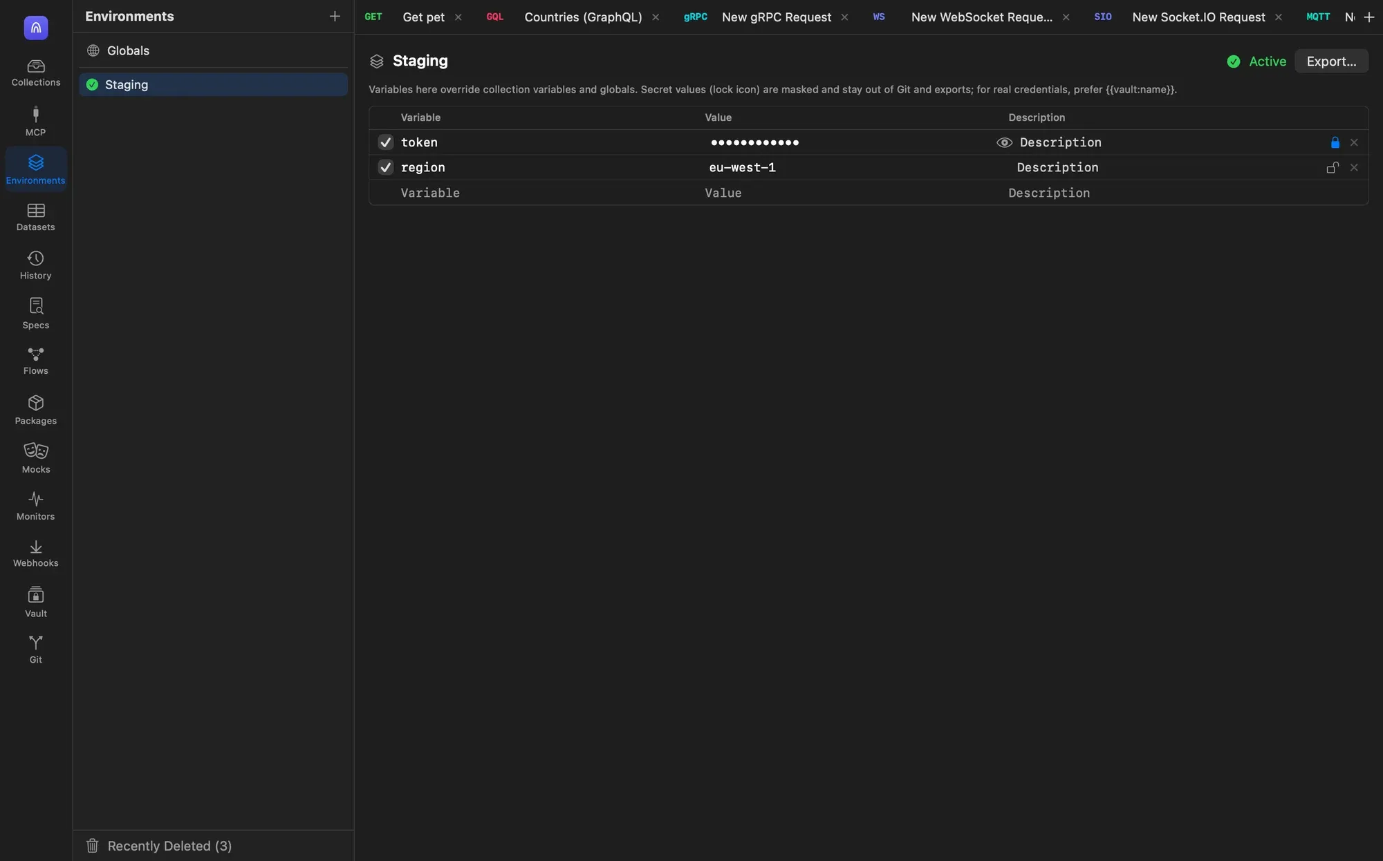Close the New gRPC Request tab
This screenshot has height=861, width=1383.
844,17
